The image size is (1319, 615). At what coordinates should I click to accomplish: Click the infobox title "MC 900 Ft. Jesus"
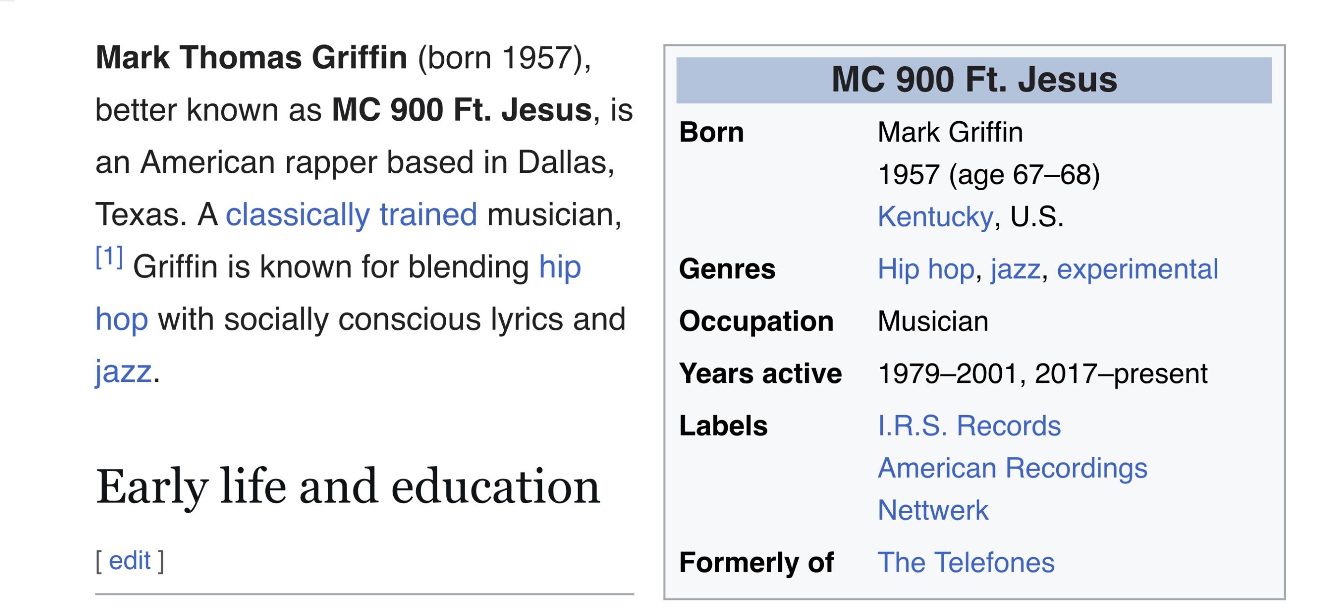(973, 80)
